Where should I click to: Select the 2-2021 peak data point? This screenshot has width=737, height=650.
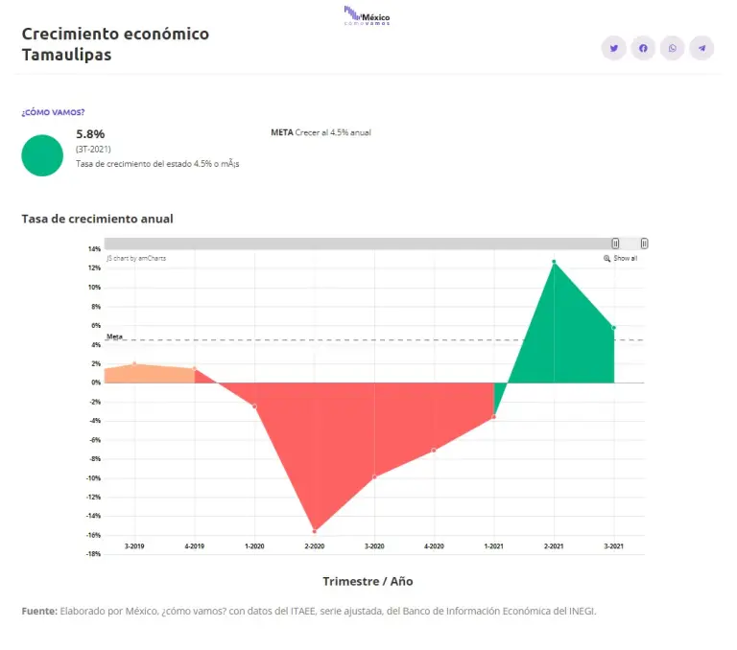(554, 262)
